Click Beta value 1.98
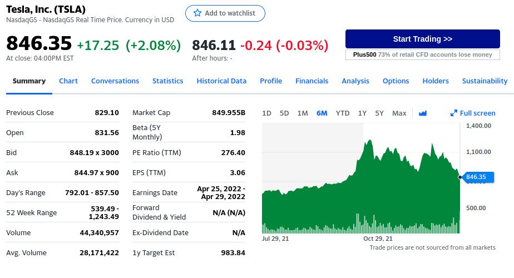Image resolution: width=514 pixels, height=278 pixels. [x=238, y=132]
